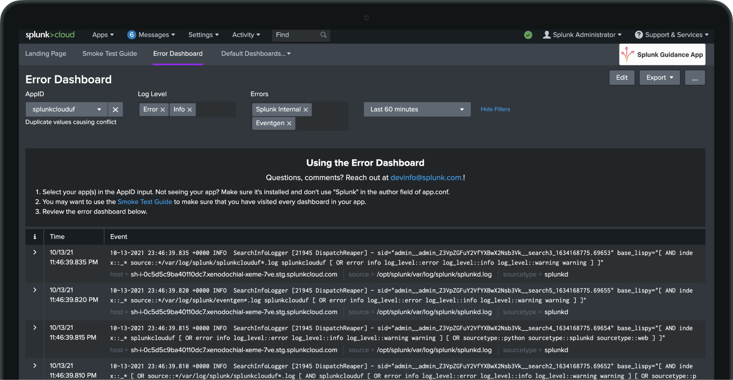Screen dimensions: 733x380
Task: Click the Event column header
Action: pyautogui.click(x=119, y=237)
